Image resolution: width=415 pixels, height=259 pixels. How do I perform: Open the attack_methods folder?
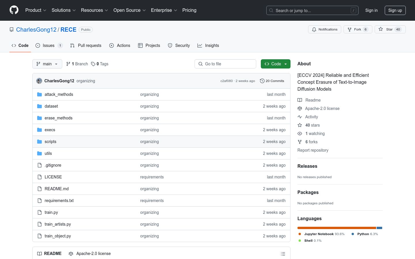(x=59, y=94)
